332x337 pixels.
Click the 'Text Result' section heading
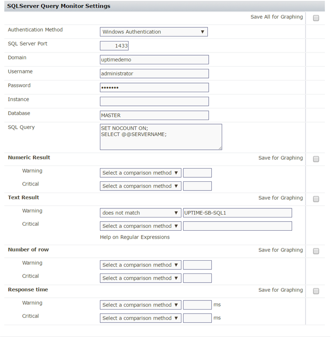[x=23, y=198]
